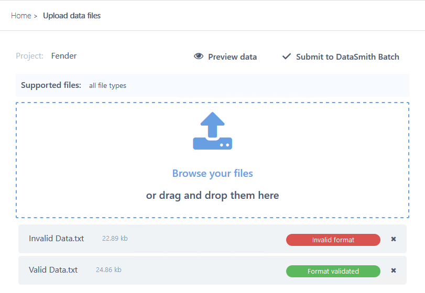Click the Fender project name
The image size is (425, 293).
tap(64, 56)
